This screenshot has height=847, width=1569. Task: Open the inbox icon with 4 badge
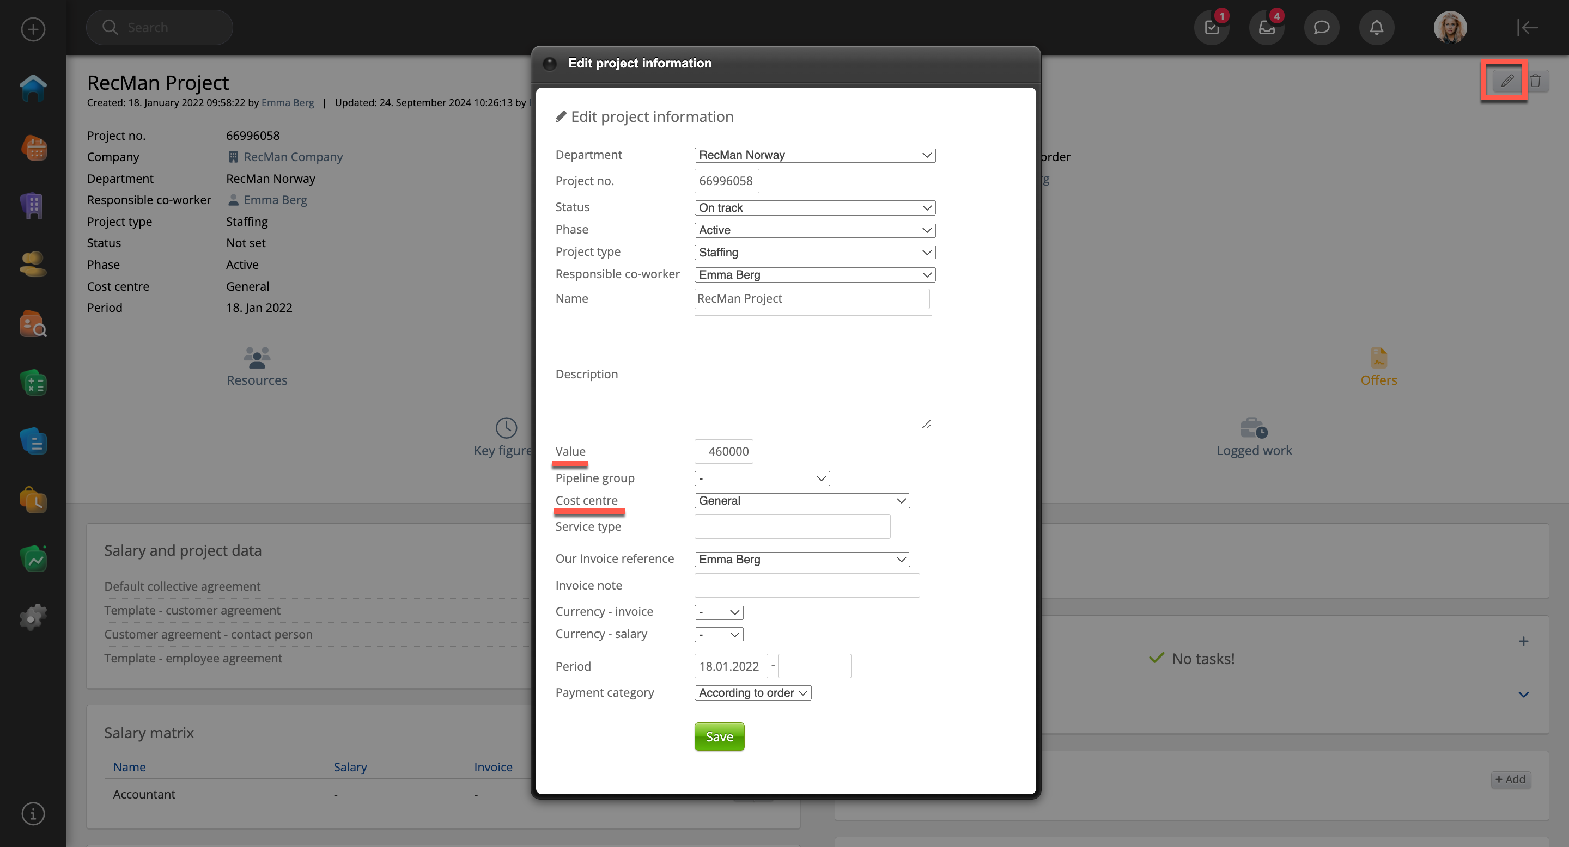coord(1266,27)
